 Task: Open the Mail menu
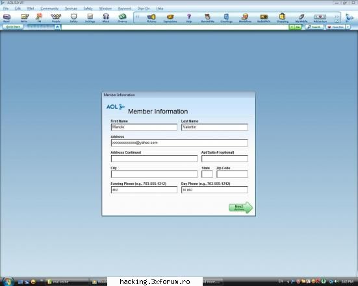pos(31,8)
